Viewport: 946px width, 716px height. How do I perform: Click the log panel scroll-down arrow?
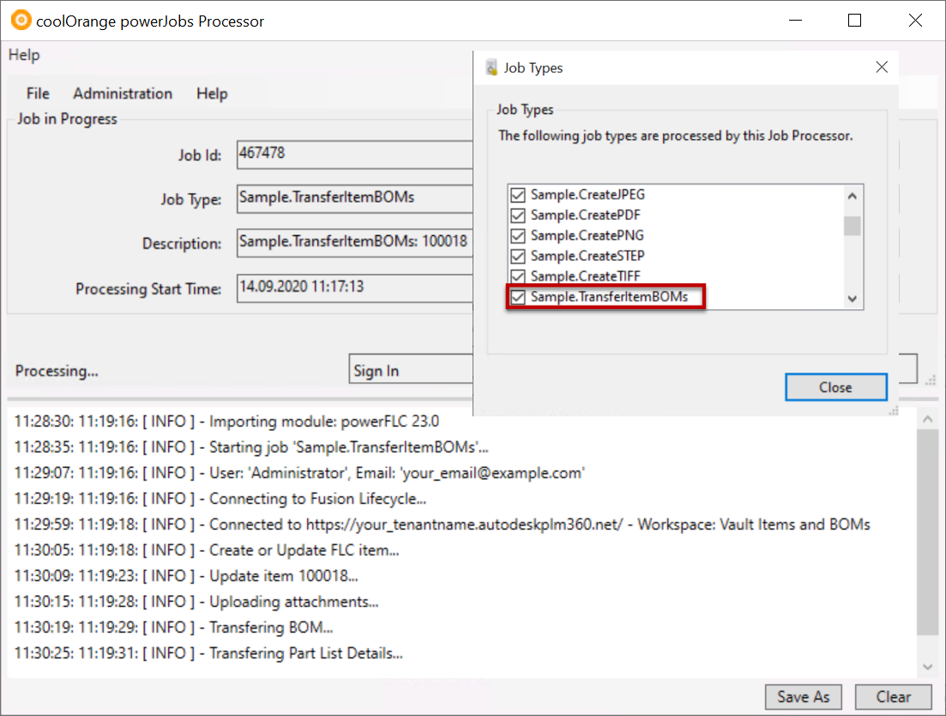(x=926, y=666)
